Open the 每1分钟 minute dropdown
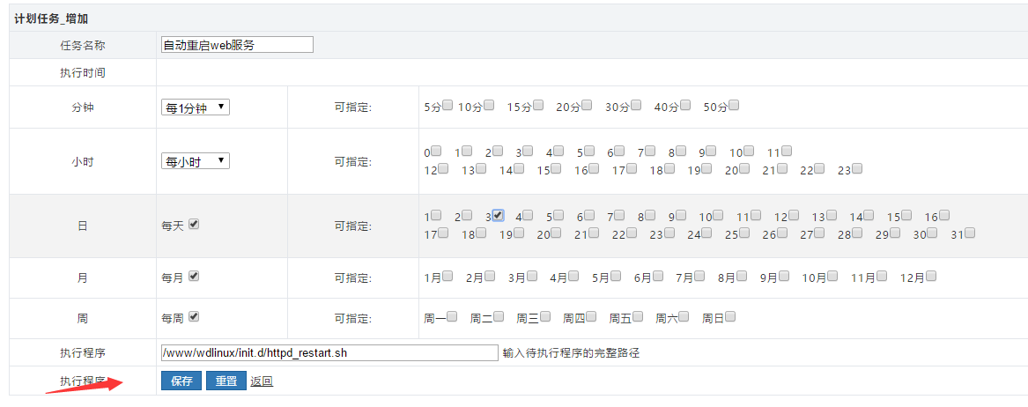 click(x=196, y=107)
